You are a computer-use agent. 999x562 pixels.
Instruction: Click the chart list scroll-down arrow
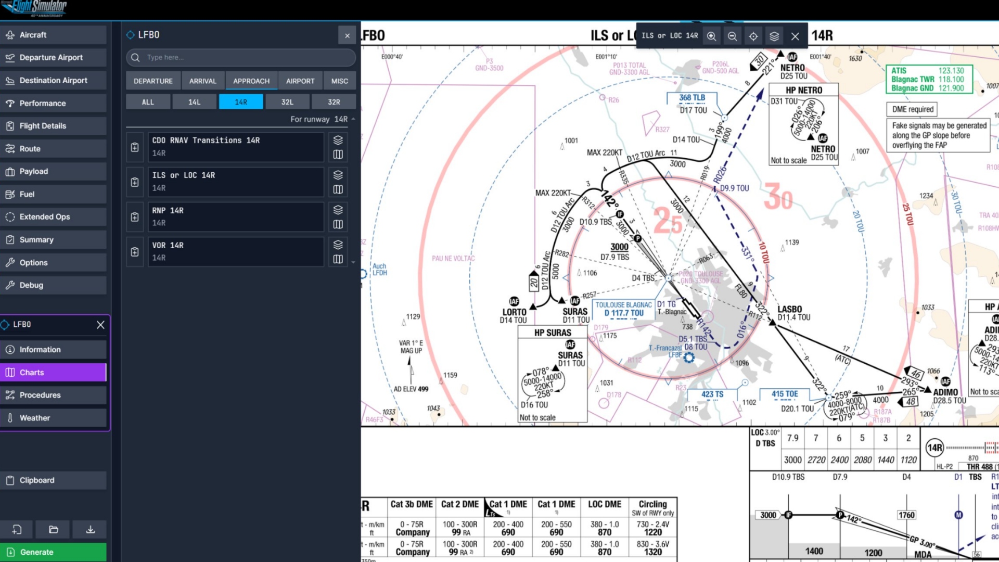353,262
